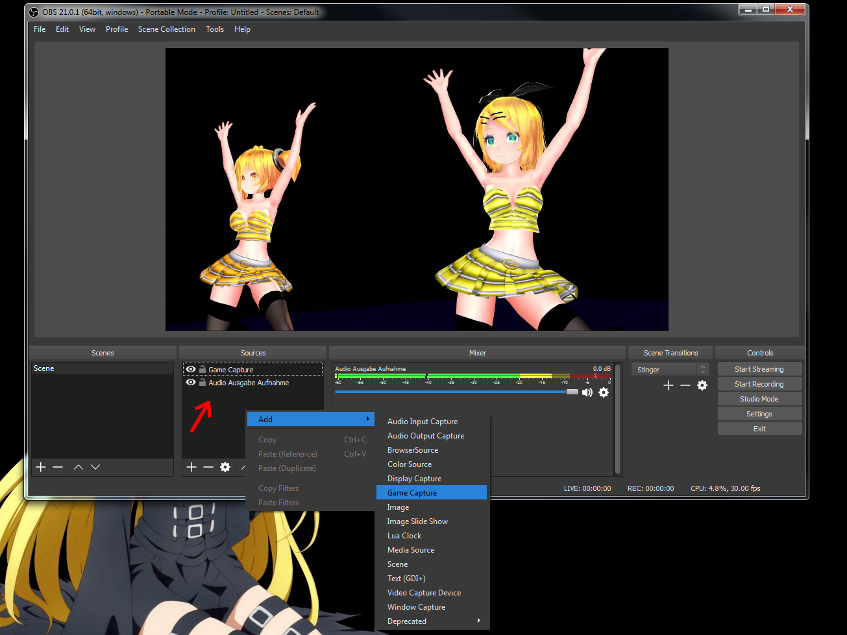Select Text (GDI+) in the Add submenu
This screenshot has width=847, height=635.
[x=432, y=579]
